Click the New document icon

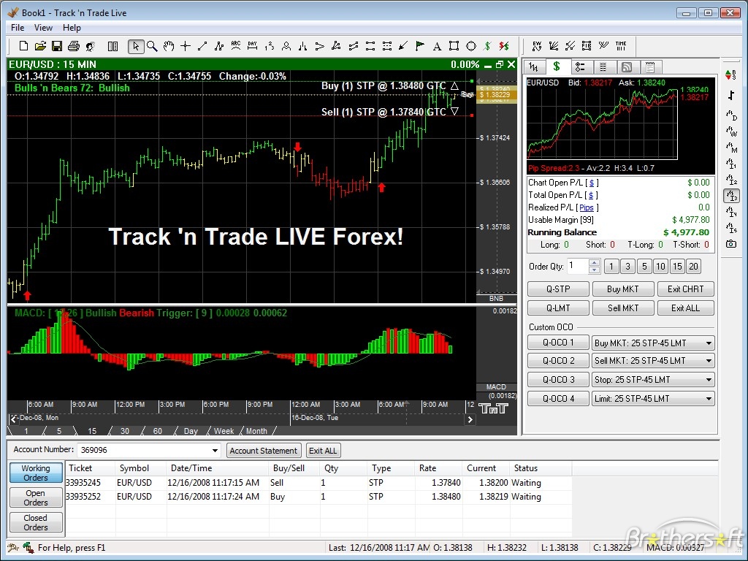23,46
